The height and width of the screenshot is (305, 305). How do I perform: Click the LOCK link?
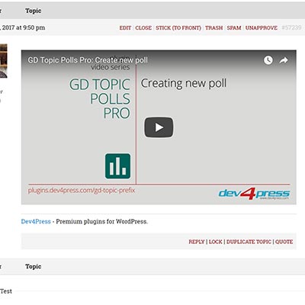216,242
